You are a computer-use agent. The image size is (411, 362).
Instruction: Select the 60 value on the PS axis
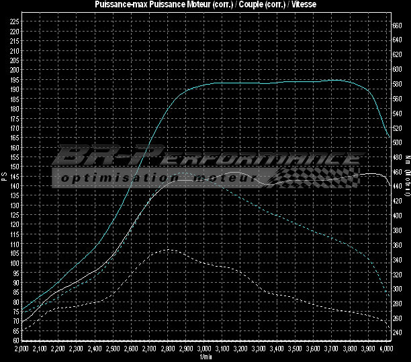click(x=15, y=341)
